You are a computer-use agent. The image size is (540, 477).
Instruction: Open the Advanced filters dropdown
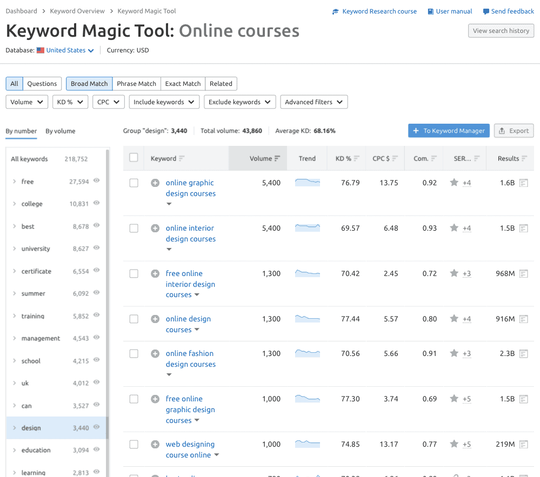click(x=314, y=102)
